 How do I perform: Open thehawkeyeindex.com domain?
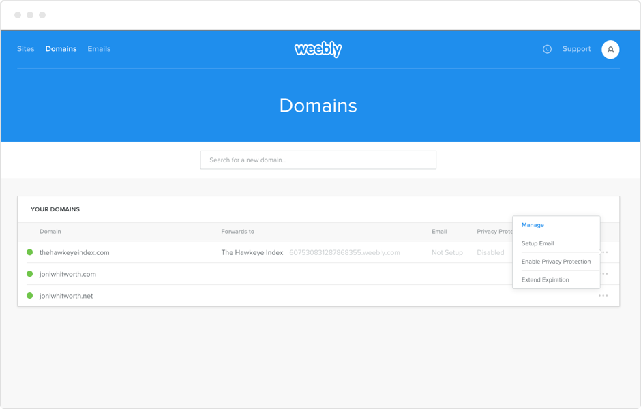click(74, 252)
